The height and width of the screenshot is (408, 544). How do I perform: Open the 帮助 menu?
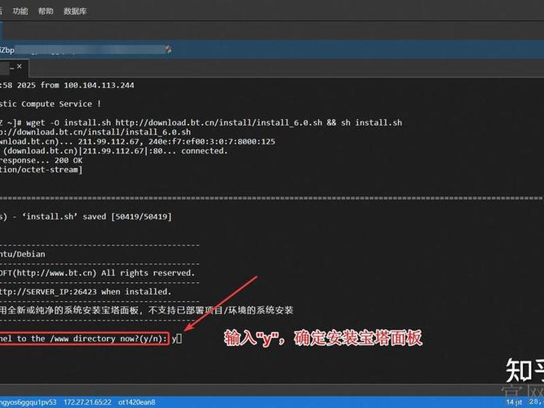coord(46,11)
